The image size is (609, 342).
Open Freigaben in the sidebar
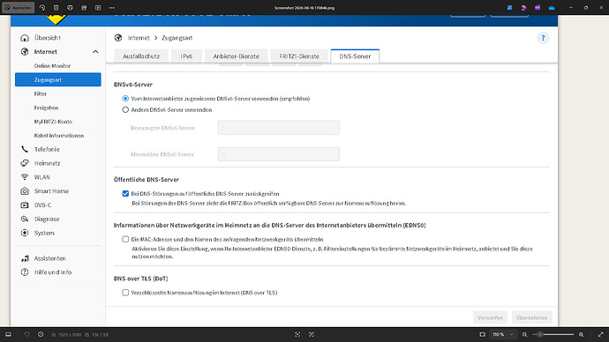pyautogui.click(x=46, y=108)
